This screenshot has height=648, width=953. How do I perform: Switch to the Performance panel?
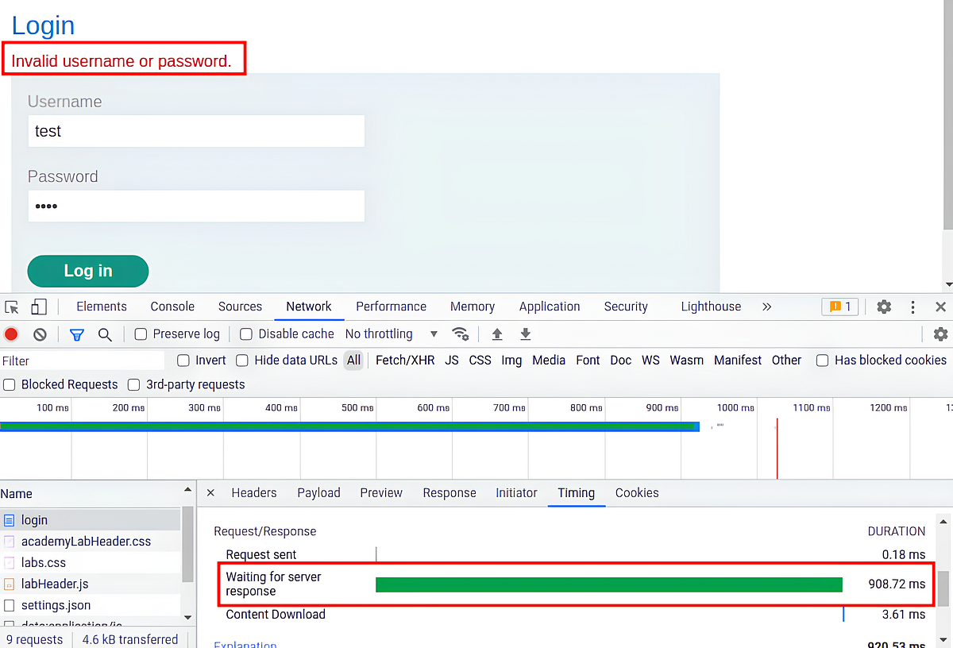391,307
